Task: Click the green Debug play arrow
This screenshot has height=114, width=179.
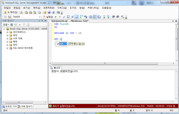Action: coord(56,17)
